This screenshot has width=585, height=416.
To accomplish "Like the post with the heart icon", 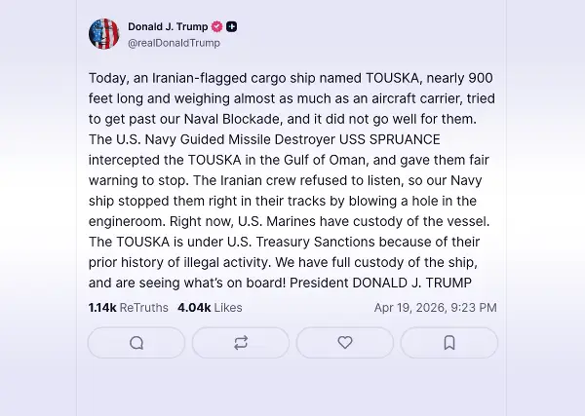I will 344,343.
